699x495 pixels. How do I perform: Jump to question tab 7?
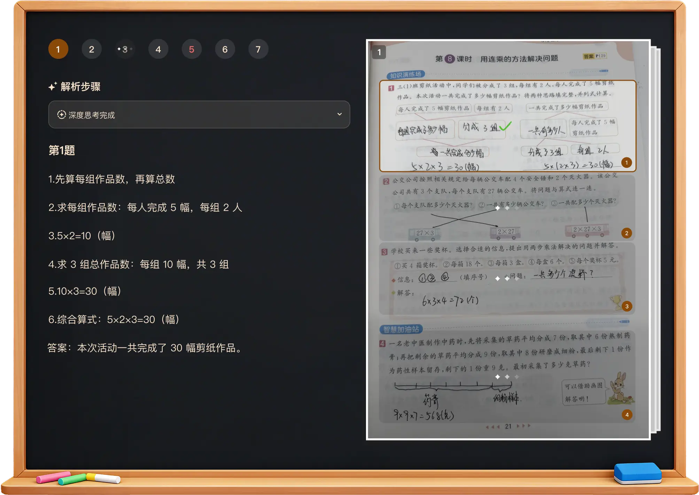258,49
